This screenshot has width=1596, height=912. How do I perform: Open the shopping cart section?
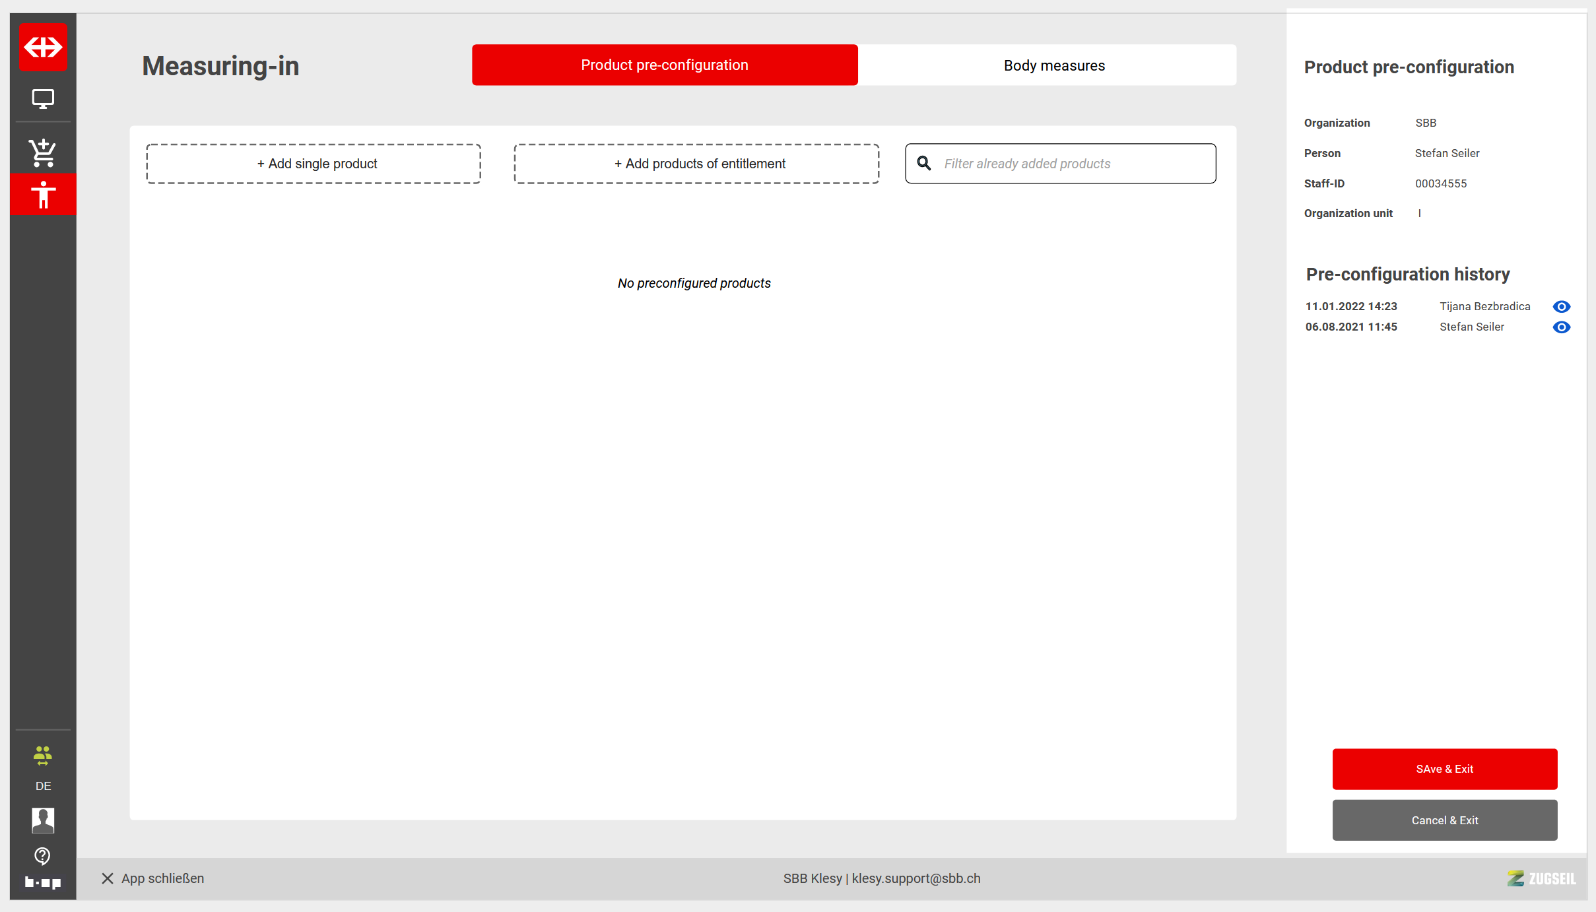[x=43, y=152]
